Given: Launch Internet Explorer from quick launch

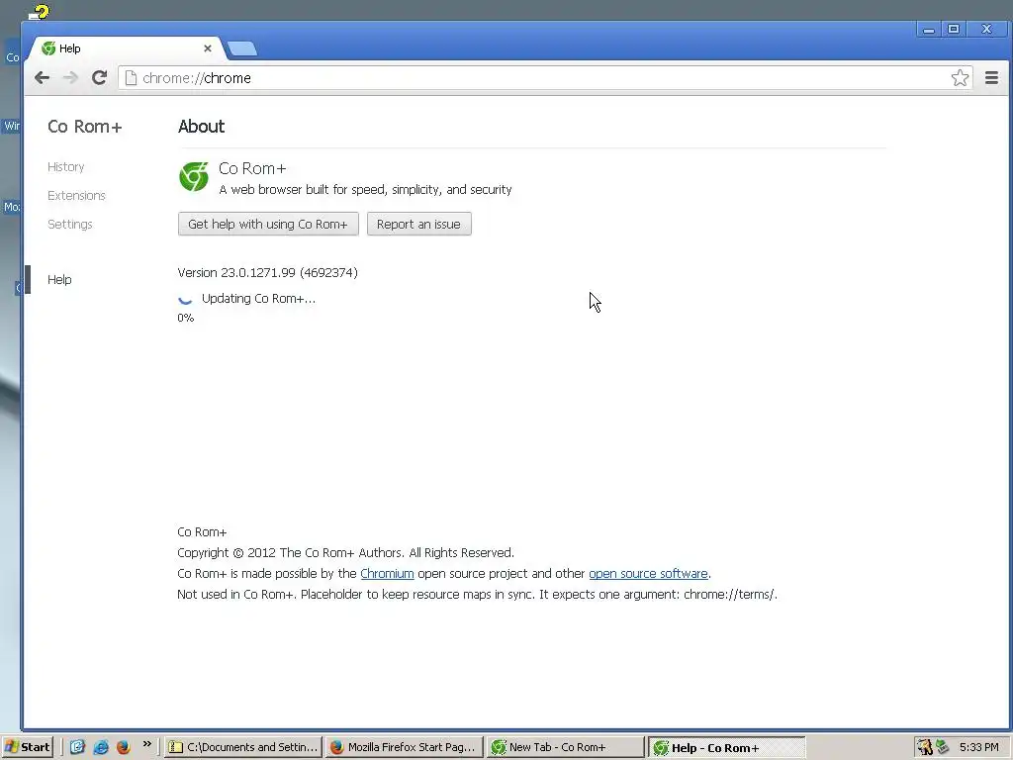Looking at the screenshot, I should [101, 747].
